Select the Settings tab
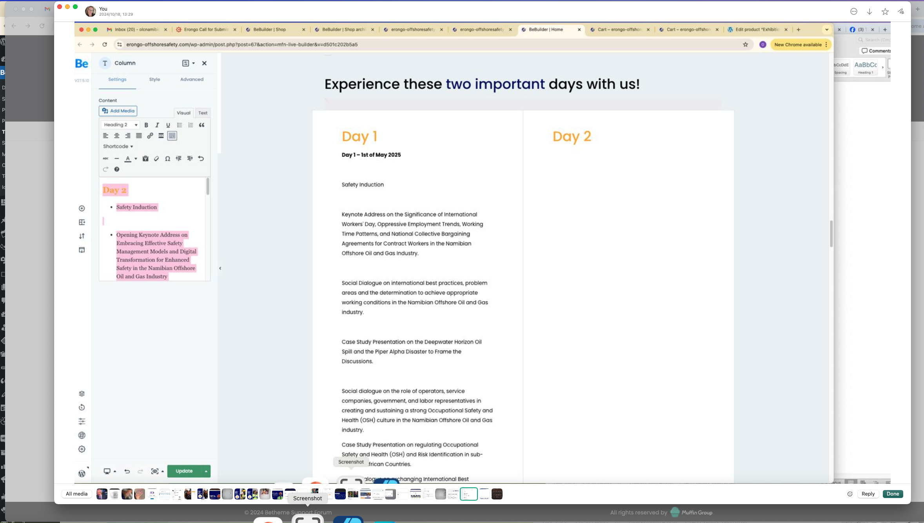The height and width of the screenshot is (523, 924). (x=117, y=79)
